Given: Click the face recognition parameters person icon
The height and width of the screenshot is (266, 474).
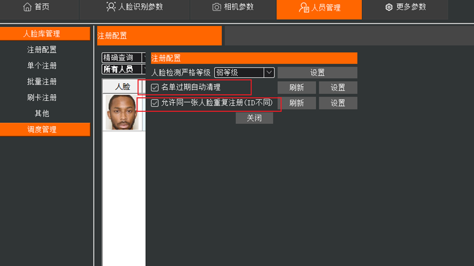Looking at the screenshot, I should (111, 7).
